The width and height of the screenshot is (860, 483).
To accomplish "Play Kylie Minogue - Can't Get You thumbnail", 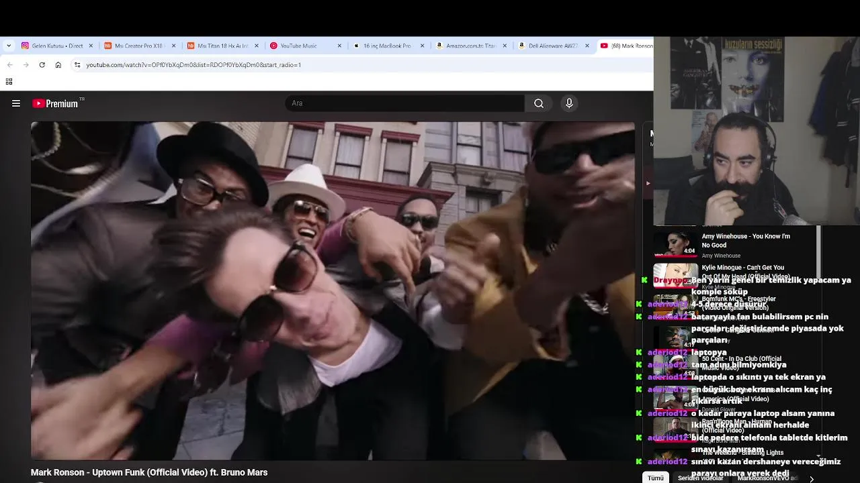I will (x=675, y=274).
